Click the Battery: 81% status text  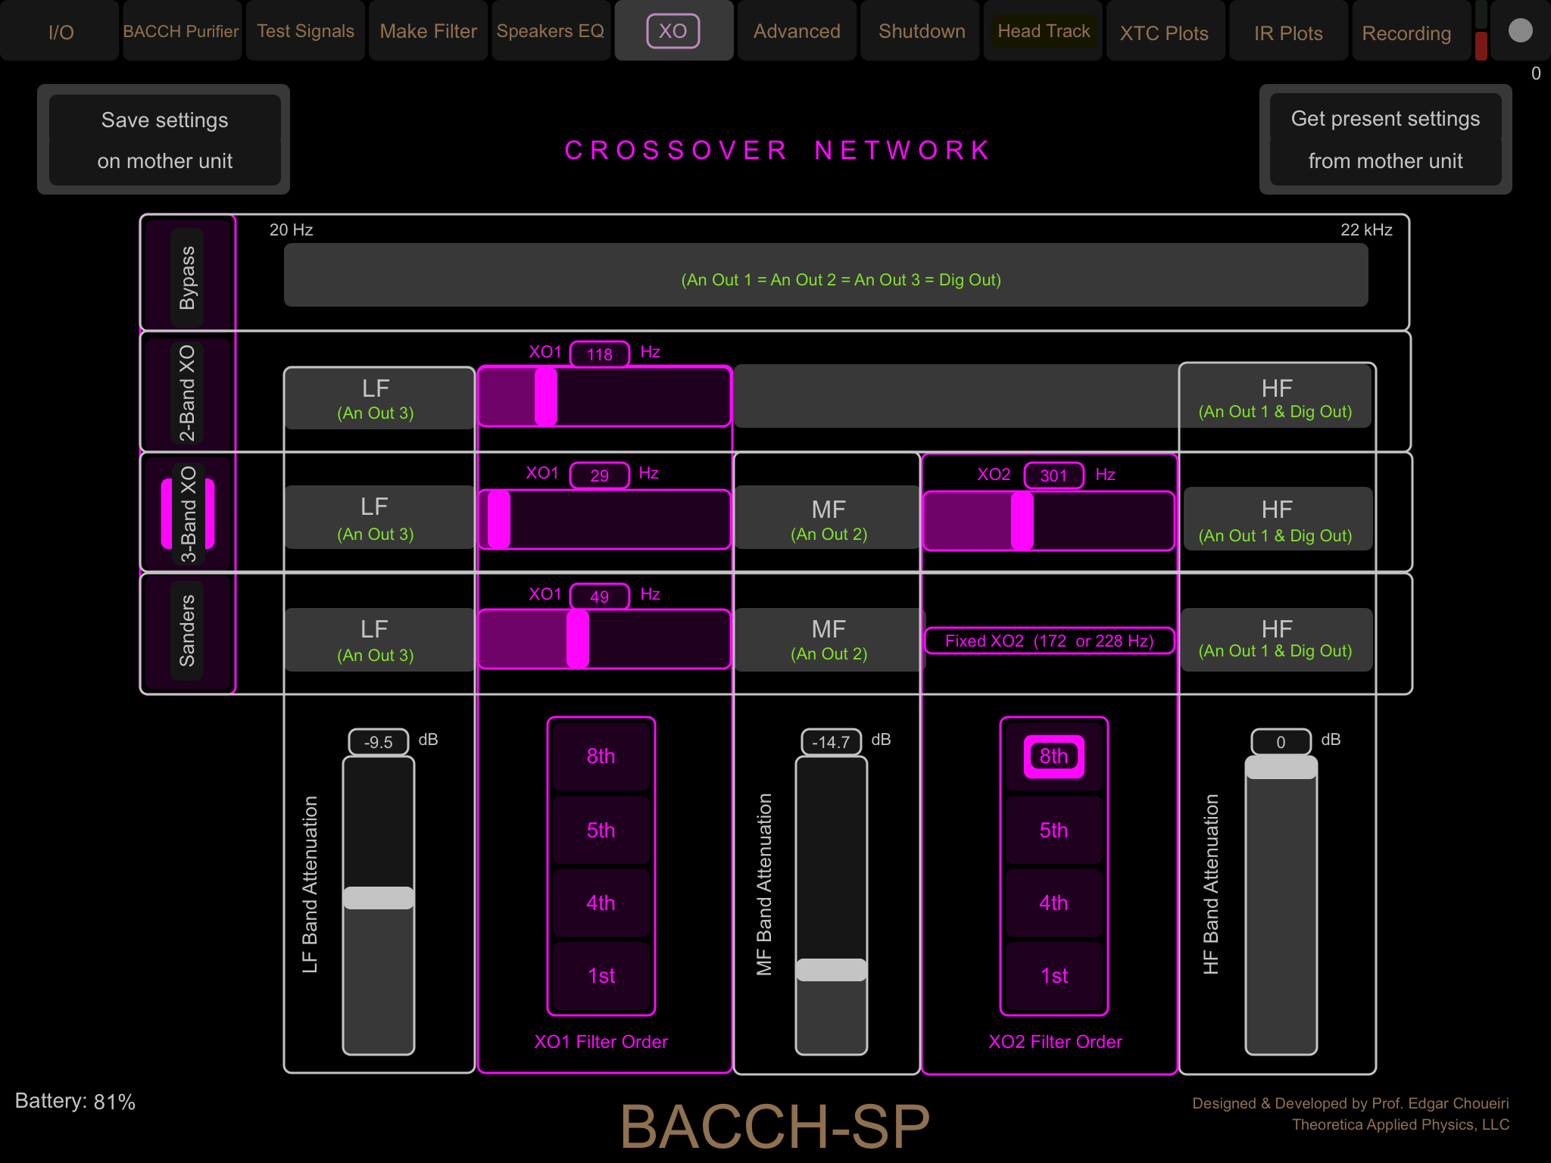click(75, 1102)
